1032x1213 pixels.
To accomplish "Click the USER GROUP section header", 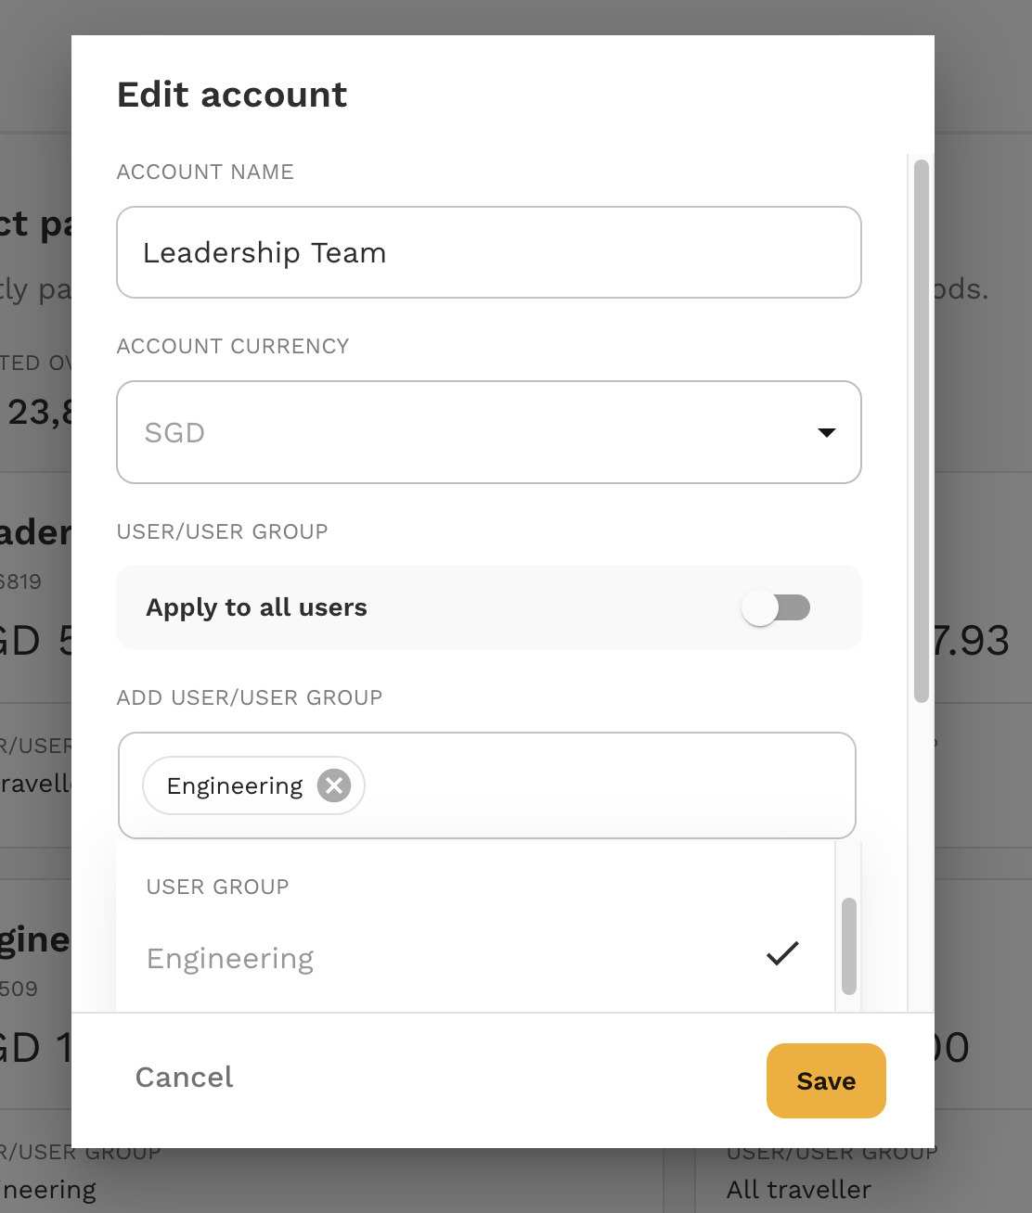I will point(218,887).
